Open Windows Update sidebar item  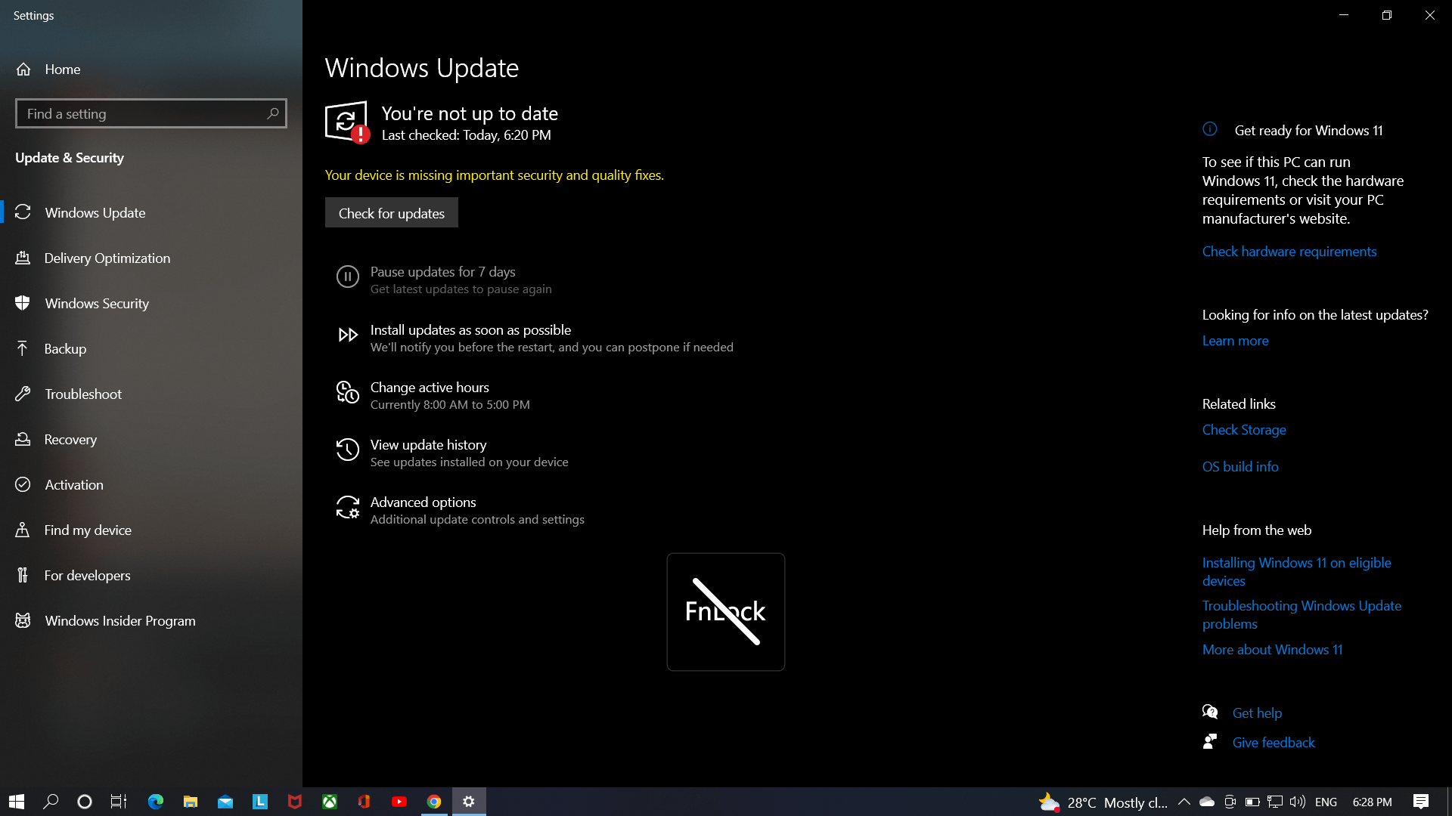point(151,213)
